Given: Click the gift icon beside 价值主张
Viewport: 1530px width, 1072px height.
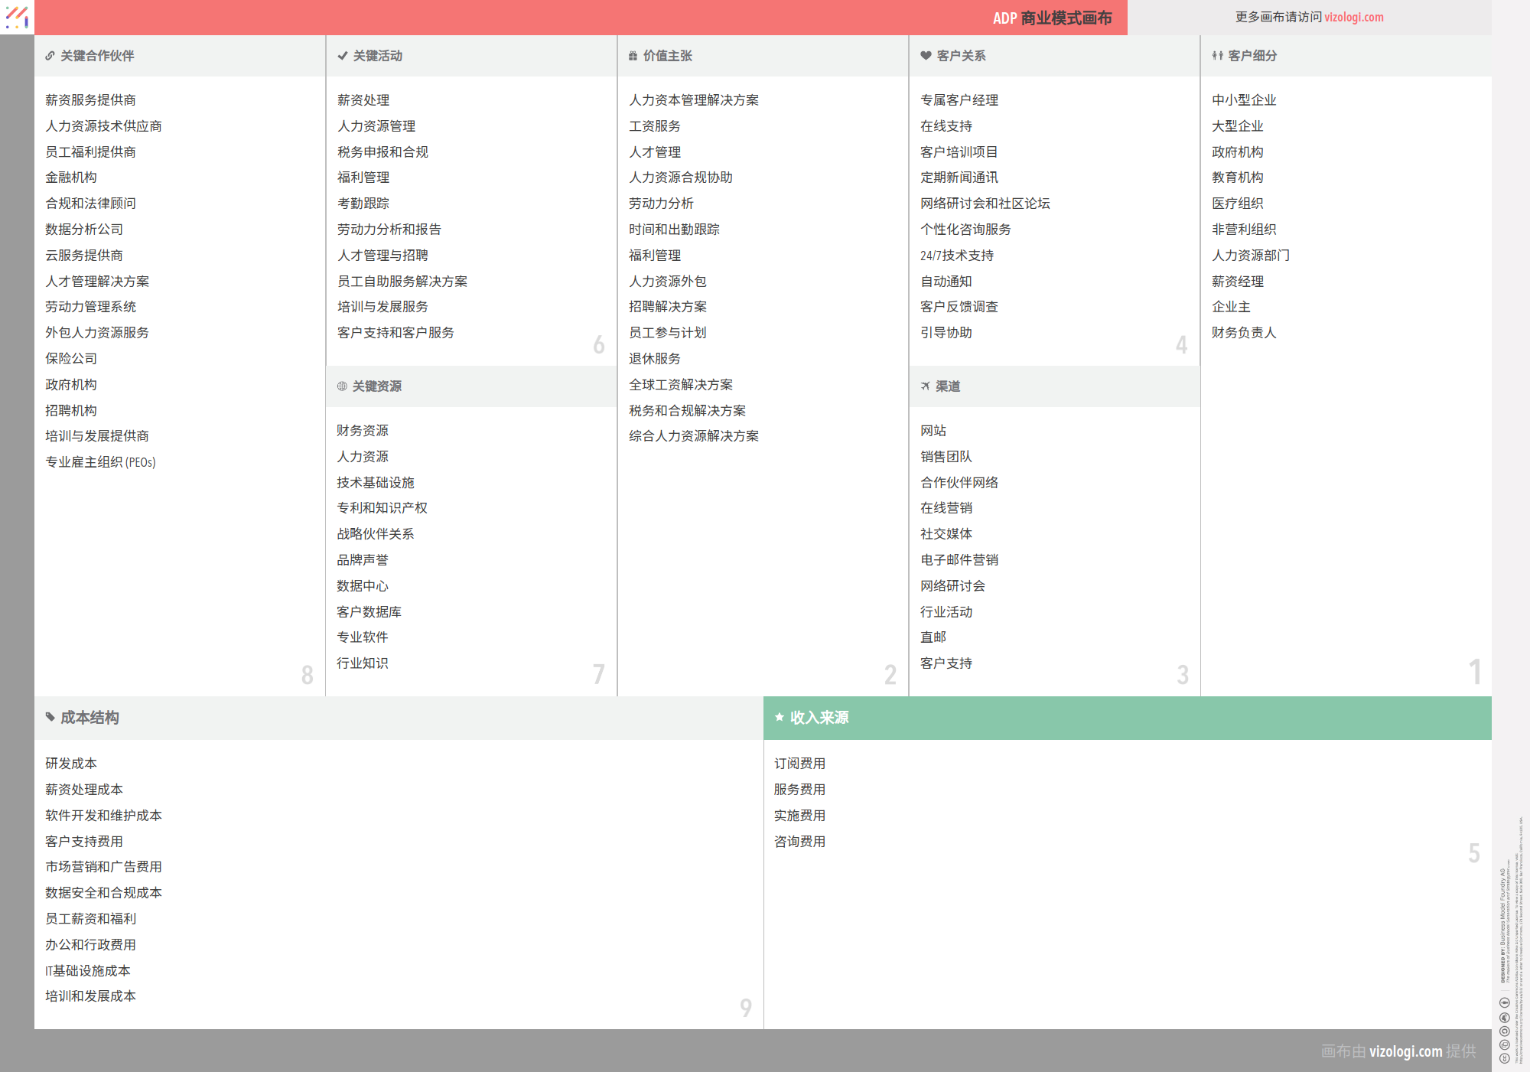Looking at the screenshot, I should pos(633,56).
